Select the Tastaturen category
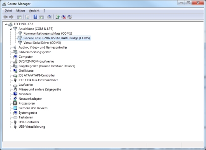206x150 pixels. click(x=26, y=117)
